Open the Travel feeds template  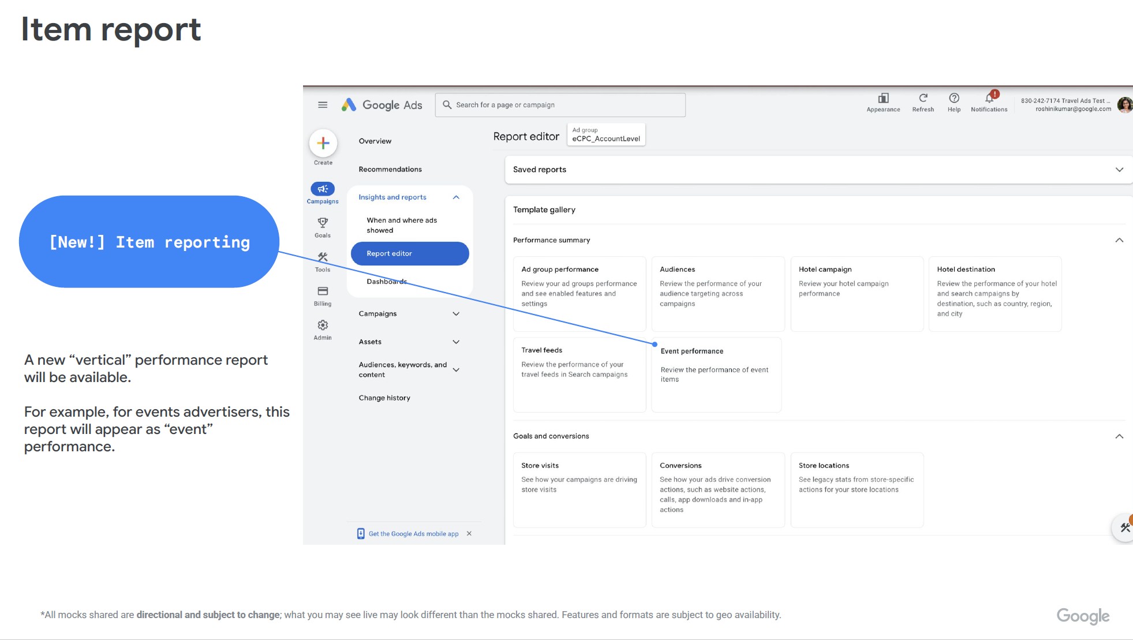(x=579, y=375)
